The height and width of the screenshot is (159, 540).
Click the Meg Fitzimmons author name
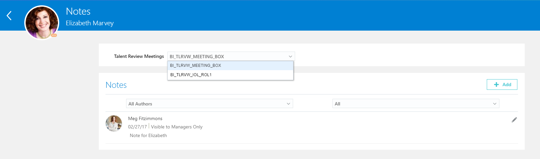pyautogui.click(x=145, y=118)
